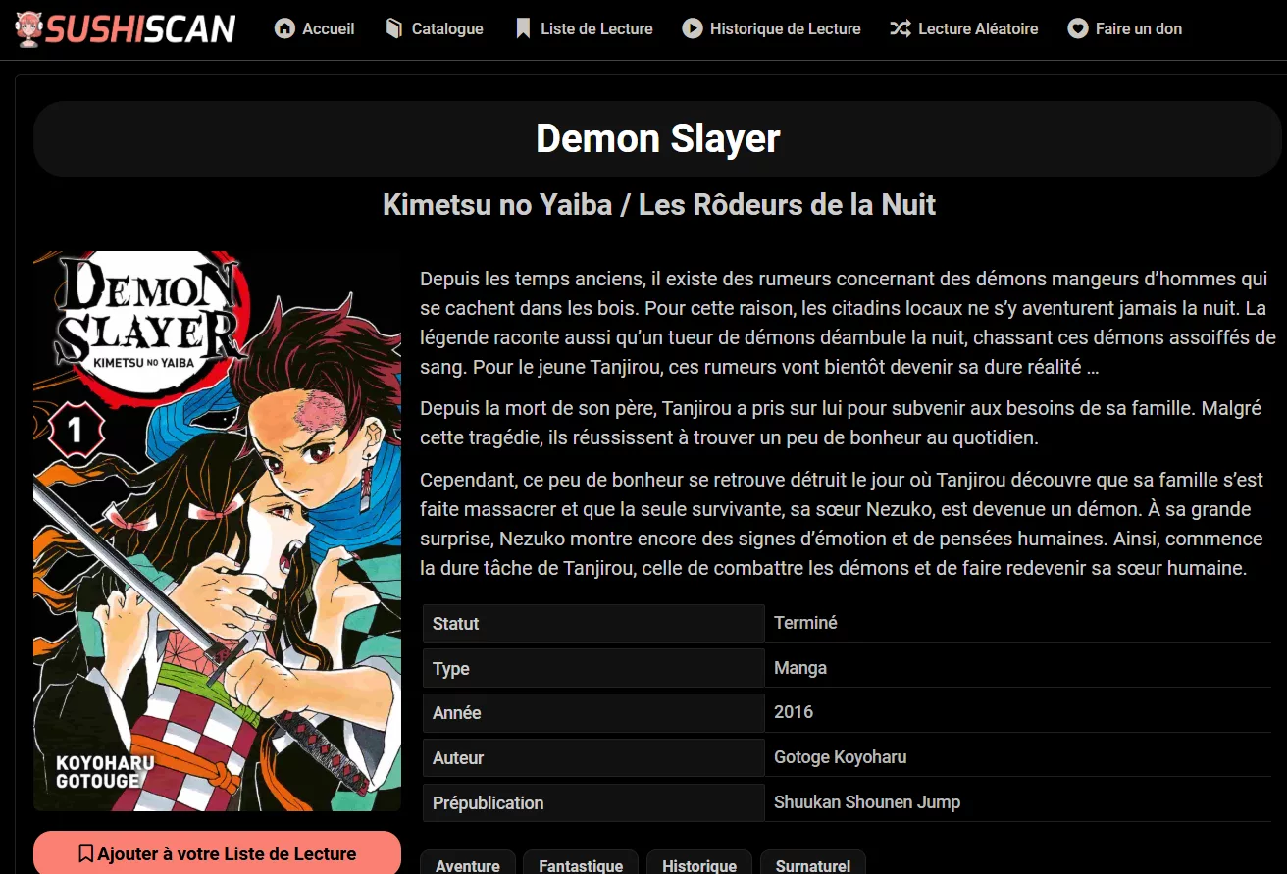Add manga with Ajouter à votre Liste de Lecture
The width and height of the screenshot is (1287, 874).
(x=217, y=852)
